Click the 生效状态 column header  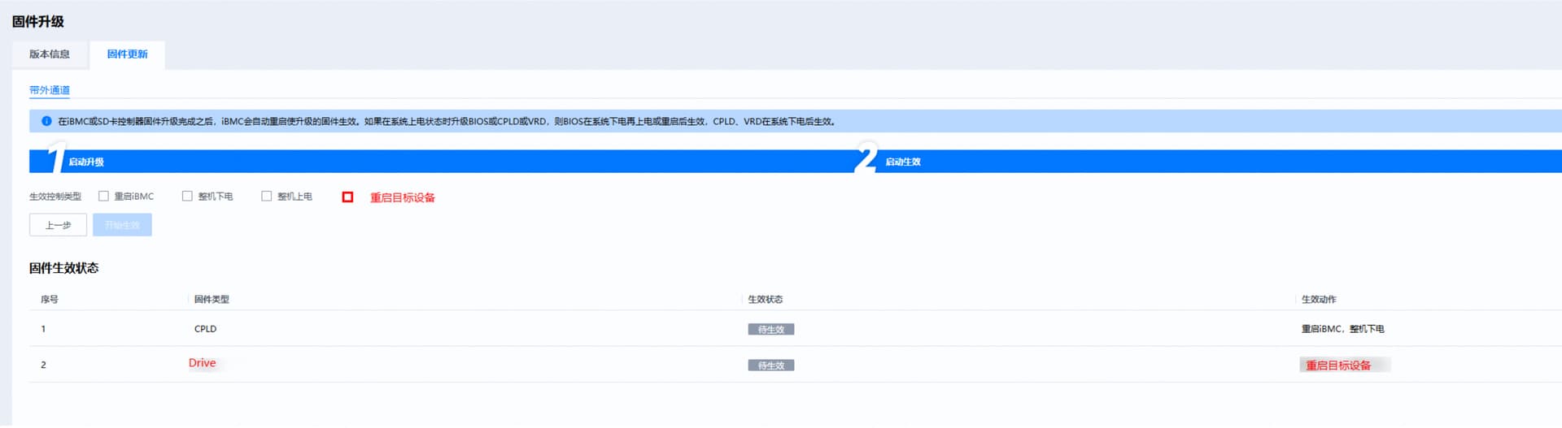click(766, 299)
